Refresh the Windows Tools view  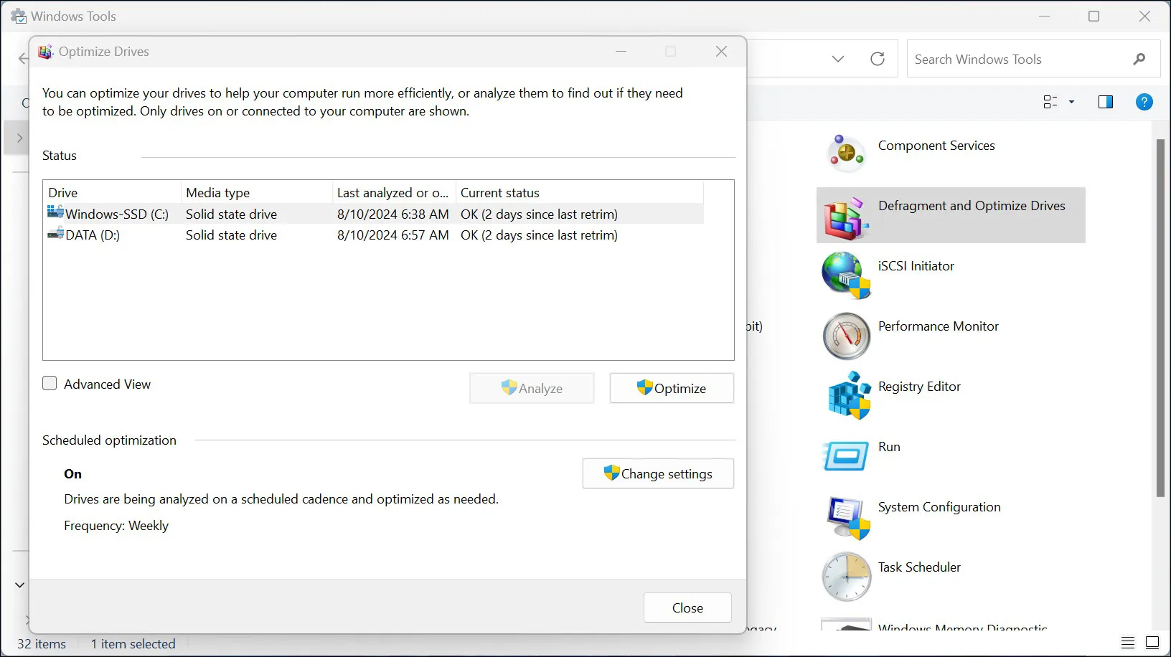[877, 59]
